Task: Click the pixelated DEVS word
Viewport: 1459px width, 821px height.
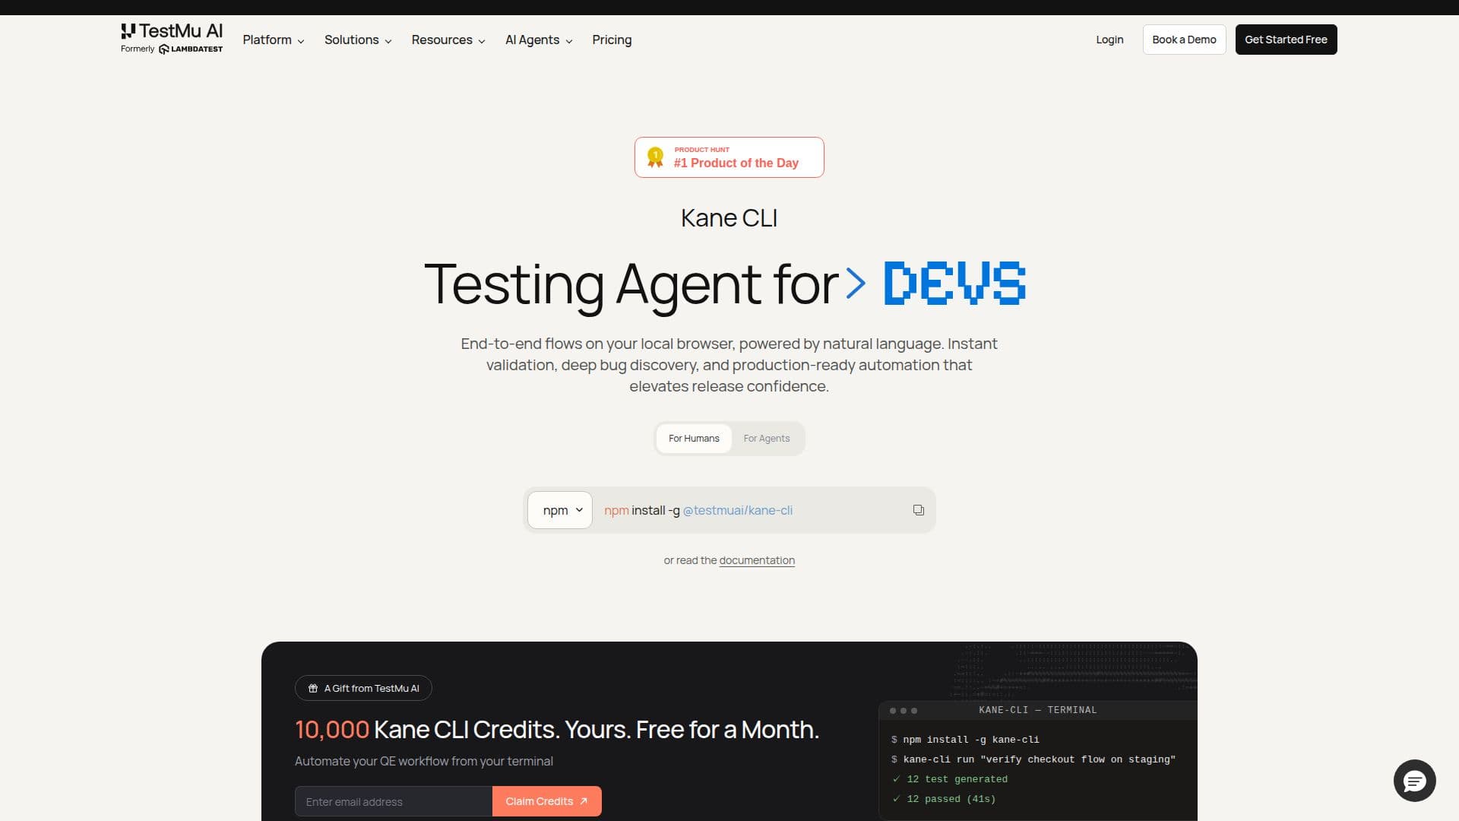Action: (x=955, y=283)
